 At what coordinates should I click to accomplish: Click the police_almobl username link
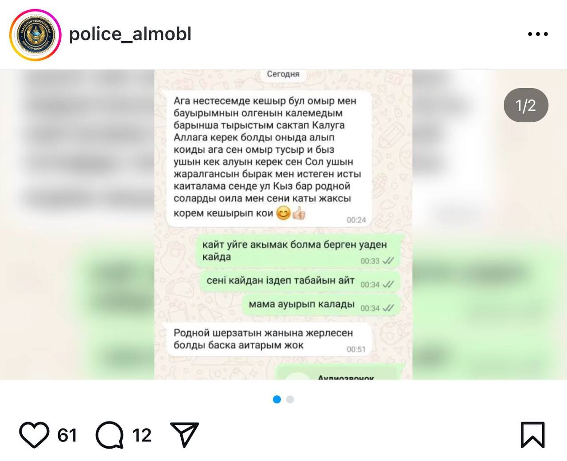130,34
